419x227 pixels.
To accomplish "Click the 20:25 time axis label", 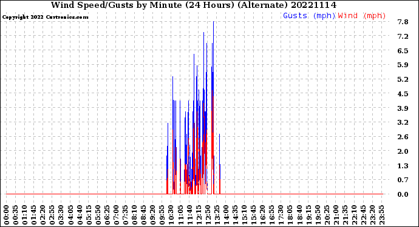I will [x=327, y=215].
